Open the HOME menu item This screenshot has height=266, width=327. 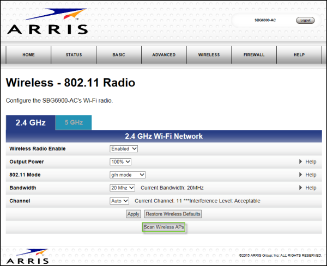click(29, 55)
